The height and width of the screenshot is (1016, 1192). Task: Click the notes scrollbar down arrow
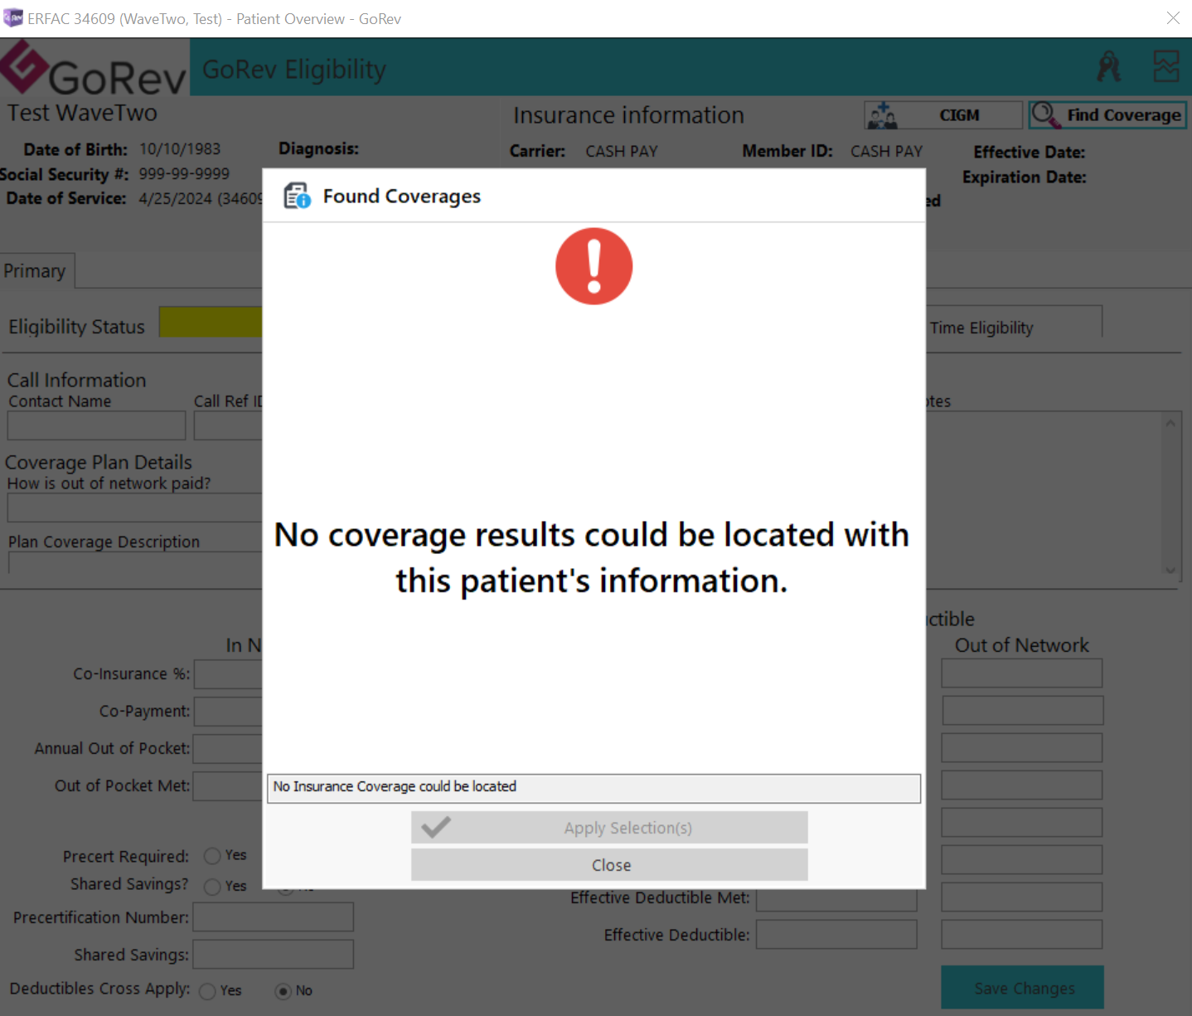pyautogui.click(x=1170, y=570)
